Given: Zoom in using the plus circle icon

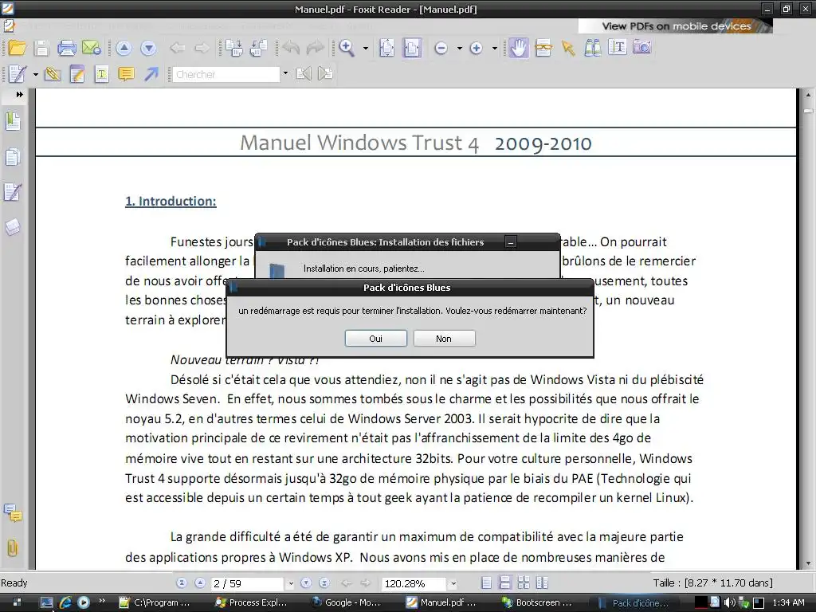Looking at the screenshot, I should (477, 49).
